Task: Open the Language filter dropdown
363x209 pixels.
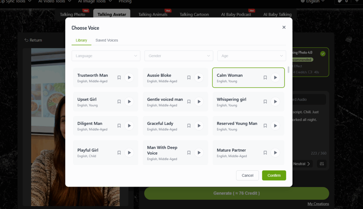Action: tap(105, 56)
